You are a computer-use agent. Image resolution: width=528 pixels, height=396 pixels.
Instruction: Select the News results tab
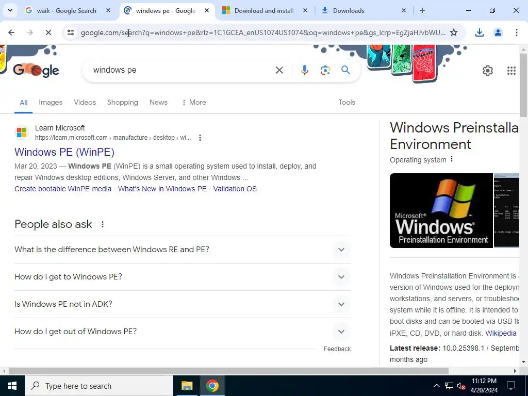158,103
